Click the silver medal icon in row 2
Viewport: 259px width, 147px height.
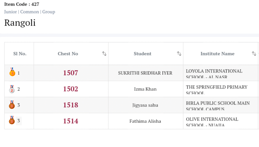(12, 89)
